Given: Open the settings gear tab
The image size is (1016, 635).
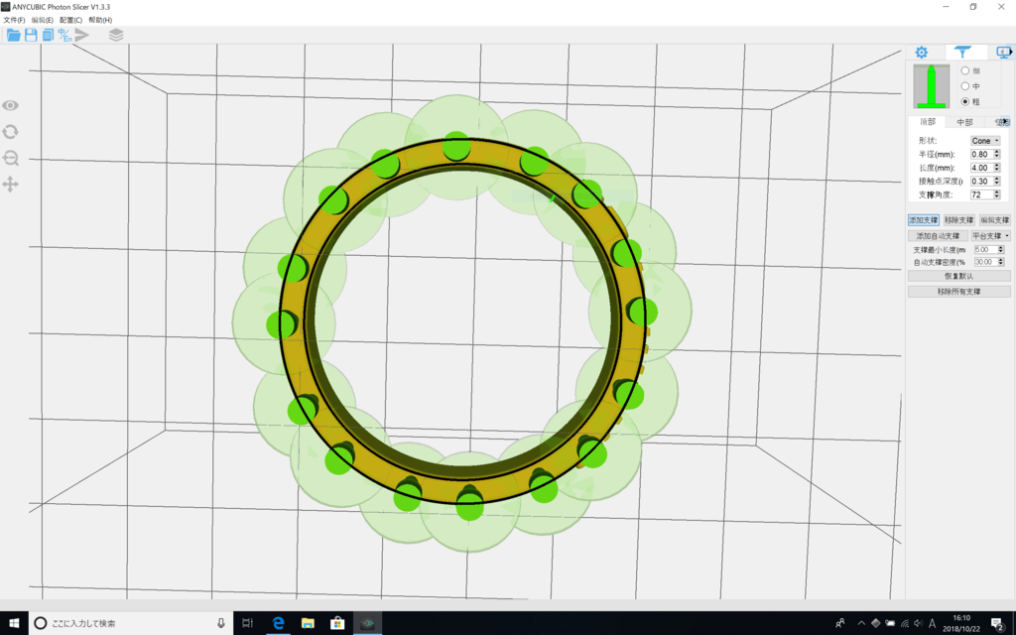Looking at the screenshot, I should tap(922, 53).
